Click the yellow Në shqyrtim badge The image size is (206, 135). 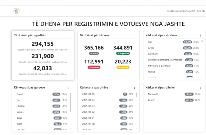click(123, 67)
